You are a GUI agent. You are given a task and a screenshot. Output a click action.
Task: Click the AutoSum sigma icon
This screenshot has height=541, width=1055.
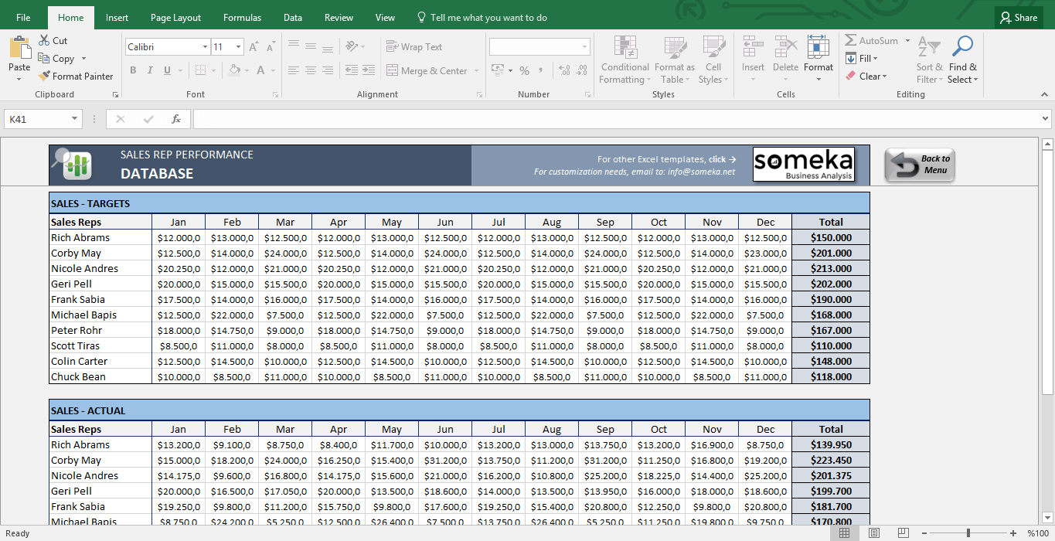point(851,41)
